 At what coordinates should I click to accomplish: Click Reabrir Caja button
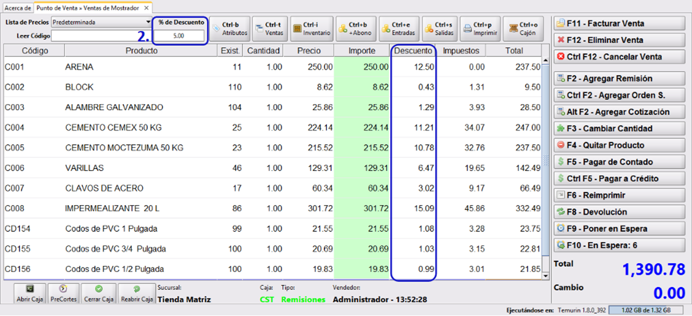tap(137, 294)
